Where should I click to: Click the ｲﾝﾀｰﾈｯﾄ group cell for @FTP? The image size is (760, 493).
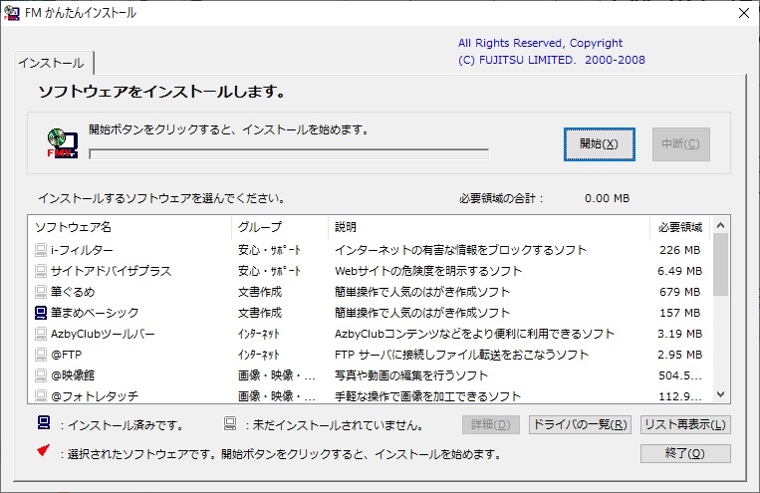pos(258,355)
